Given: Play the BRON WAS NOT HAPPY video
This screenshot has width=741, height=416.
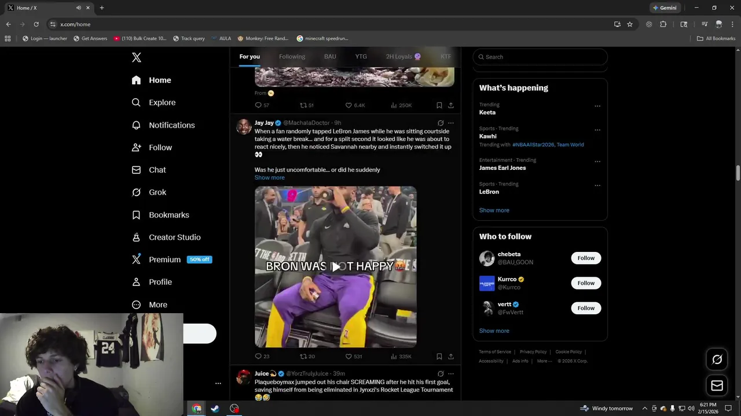Looking at the screenshot, I should (336, 266).
